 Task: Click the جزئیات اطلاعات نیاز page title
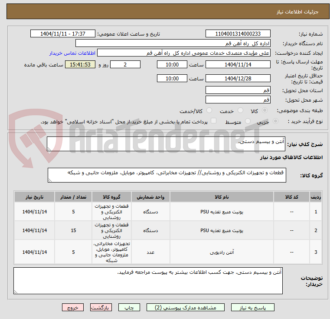pos(297,12)
